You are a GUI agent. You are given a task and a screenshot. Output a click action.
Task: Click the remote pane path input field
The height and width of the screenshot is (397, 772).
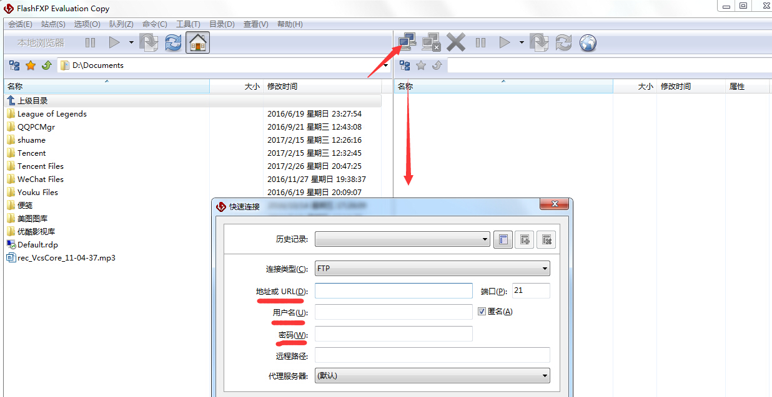[x=609, y=65]
